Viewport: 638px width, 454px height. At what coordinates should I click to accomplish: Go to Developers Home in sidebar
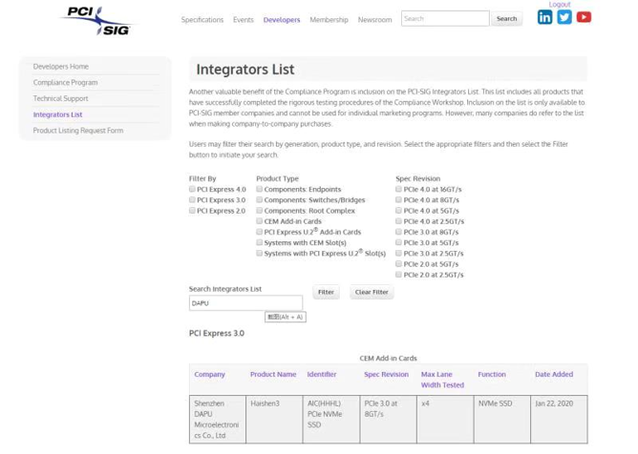[61, 66]
